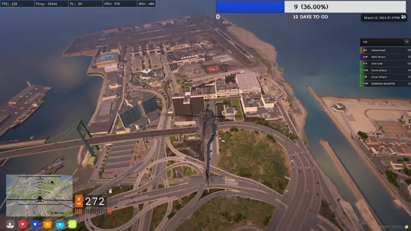
Task: Click the 12 DAYS TO GO text
Action: click(310, 17)
